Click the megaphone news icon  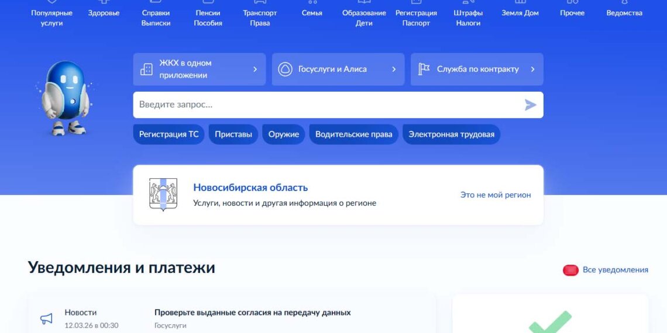point(46,318)
